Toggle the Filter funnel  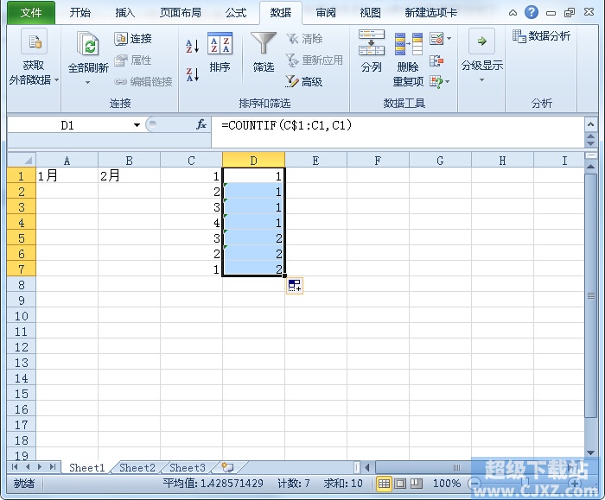[x=264, y=53]
